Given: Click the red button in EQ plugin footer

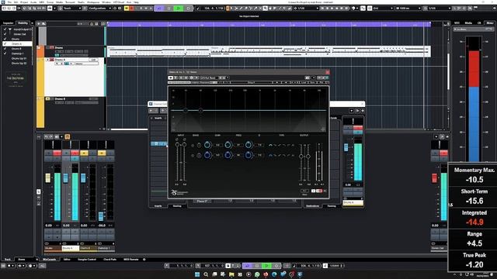Looking at the screenshot, I should [x=319, y=191].
